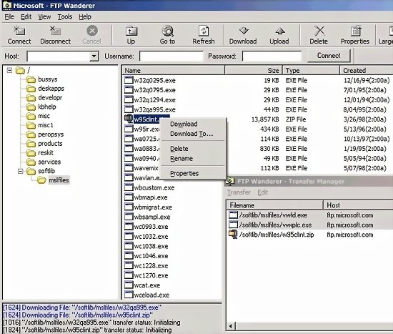
Task: Click the Upload toolbar icon
Action: [x=279, y=31]
